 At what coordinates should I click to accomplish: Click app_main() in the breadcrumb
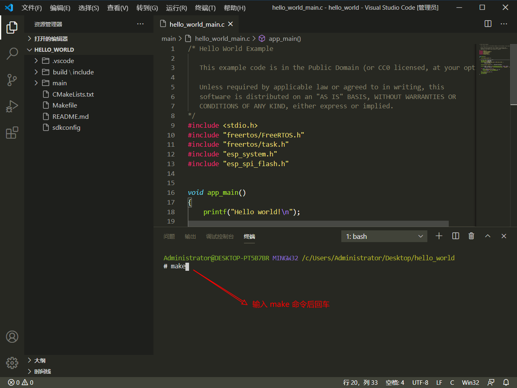point(285,38)
